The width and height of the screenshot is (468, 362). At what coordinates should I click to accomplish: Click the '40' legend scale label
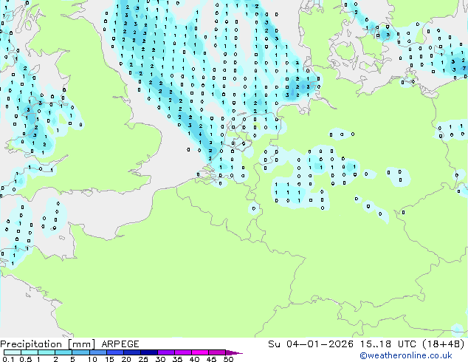[195, 359]
